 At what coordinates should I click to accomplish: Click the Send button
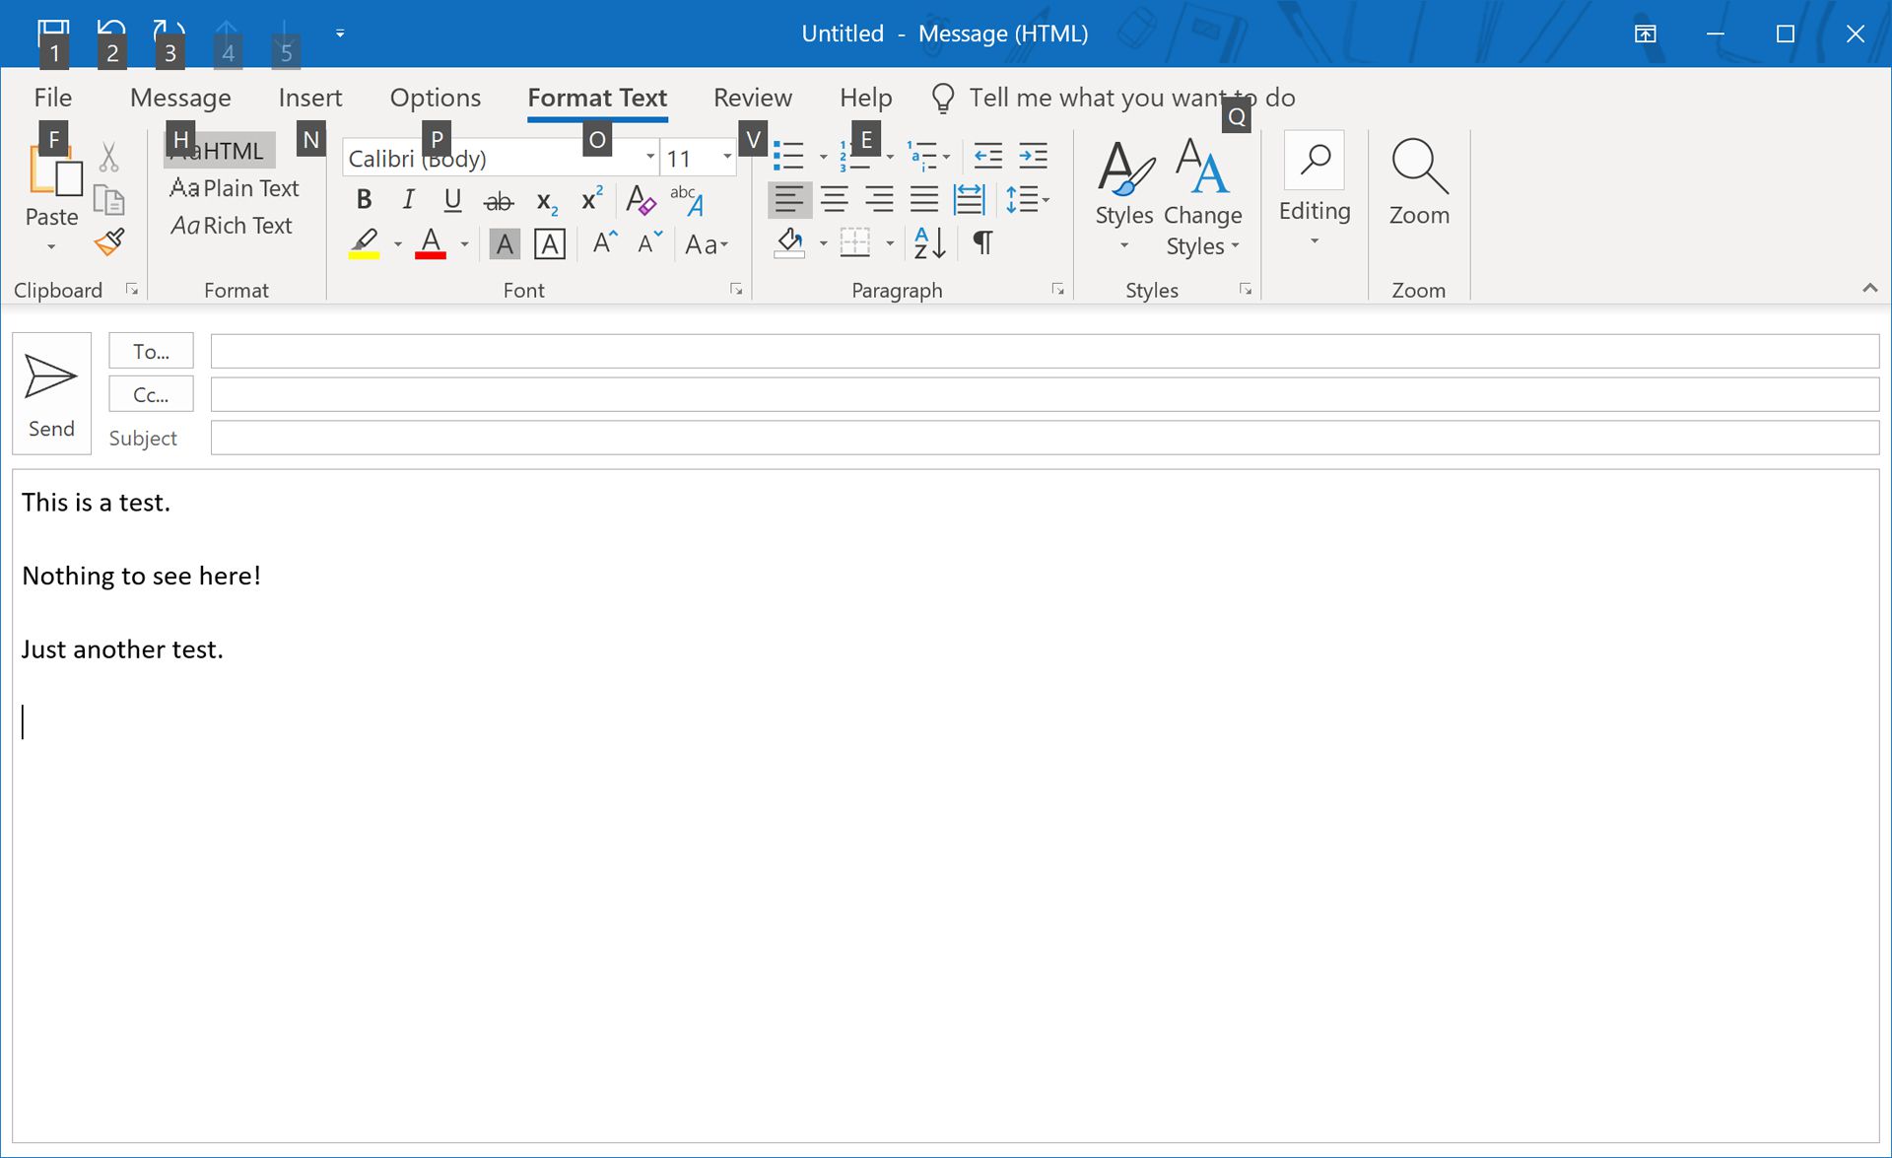point(52,390)
